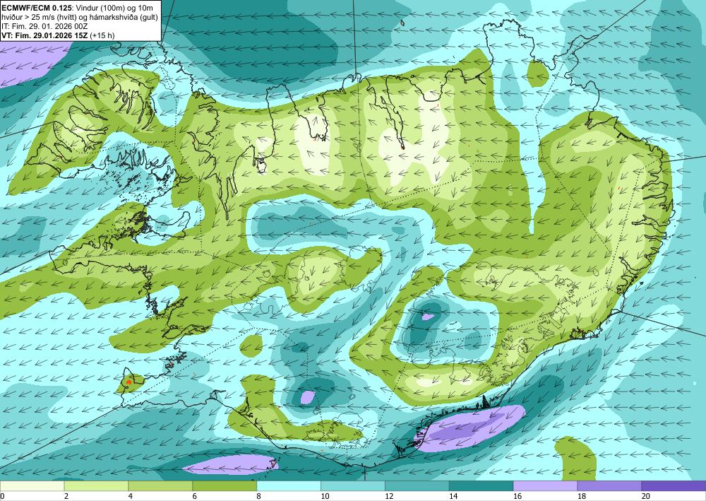This screenshot has height=501, width=706.
Task: Click the valid time 'VT: Fim. 29.01.2026 15Z (+15 h)'
Action: coord(58,35)
